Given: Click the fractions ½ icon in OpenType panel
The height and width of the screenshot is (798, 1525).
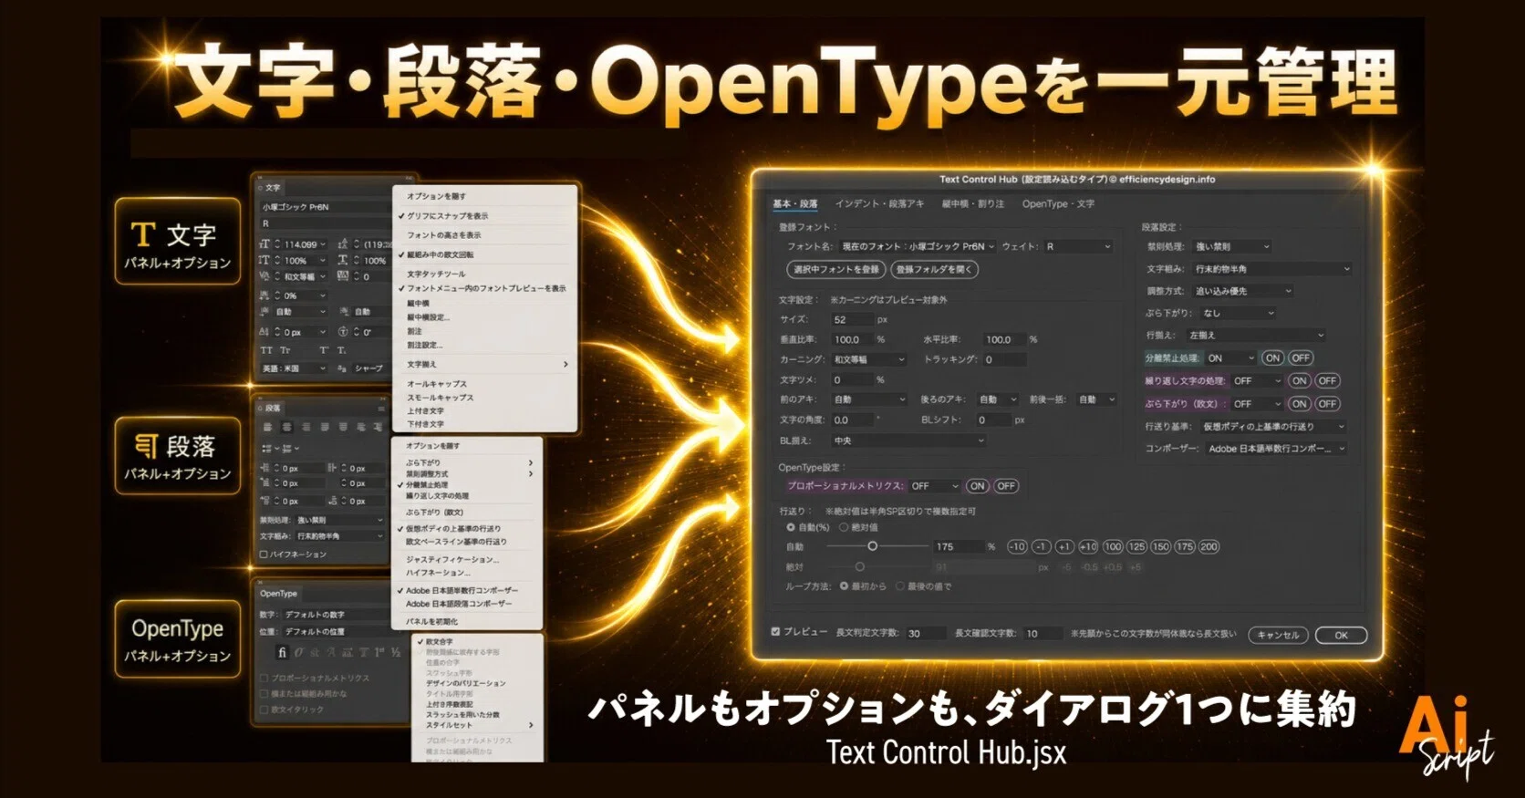Looking at the screenshot, I should 395,652.
